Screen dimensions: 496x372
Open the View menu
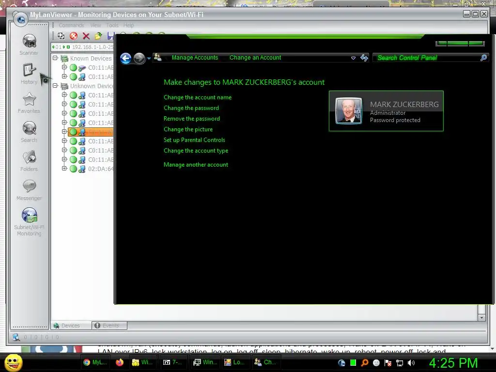point(95,25)
